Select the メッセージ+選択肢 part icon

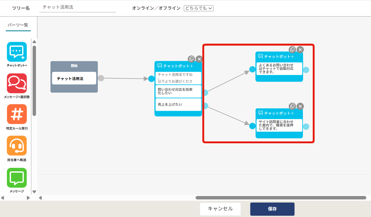[x=17, y=83]
